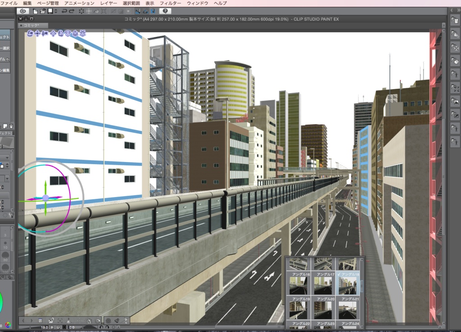The width and height of the screenshot is (461, 332).
Task: Select the camera rotation icon above the 3D canvas
Action: point(30,33)
